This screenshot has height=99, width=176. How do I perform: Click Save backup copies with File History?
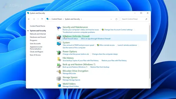pos(81,61)
